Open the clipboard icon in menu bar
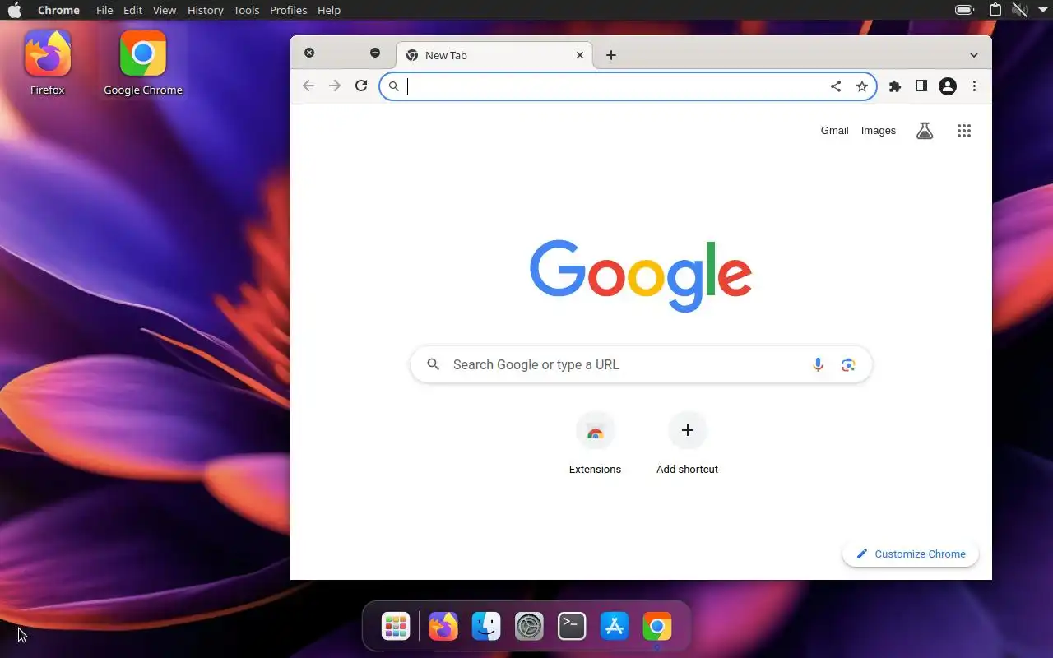 tap(995, 10)
